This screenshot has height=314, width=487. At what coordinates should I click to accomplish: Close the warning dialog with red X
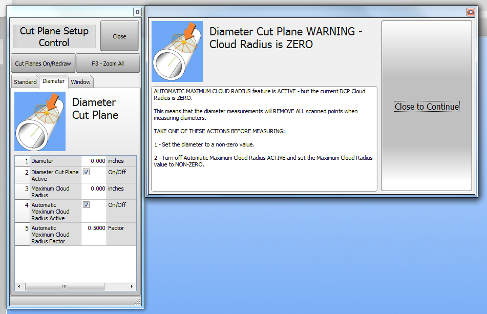click(x=470, y=12)
